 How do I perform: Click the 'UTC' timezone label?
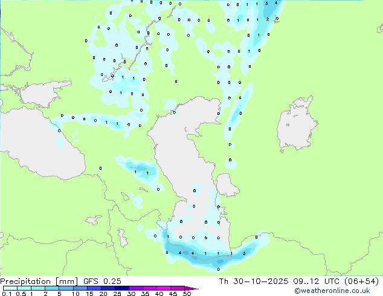pos(332,282)
